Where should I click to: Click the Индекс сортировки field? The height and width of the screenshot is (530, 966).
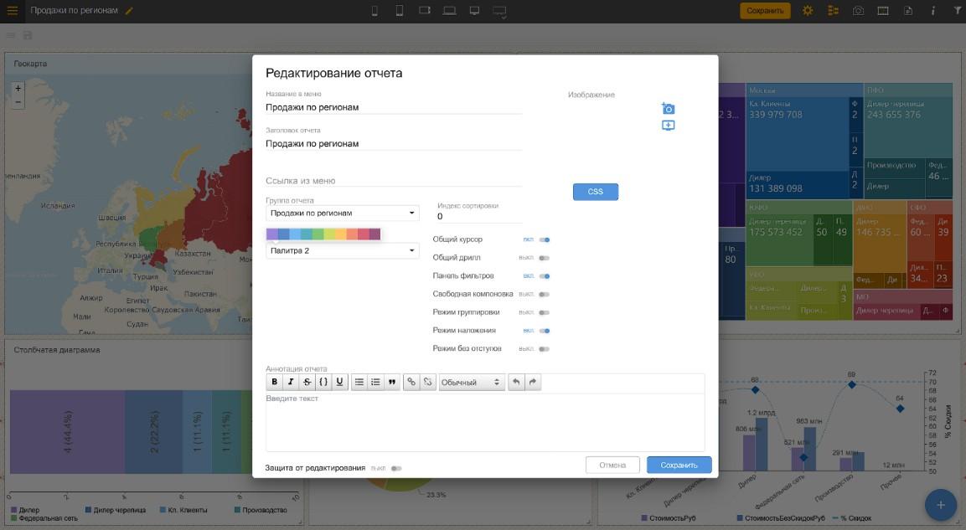pos(480,216)
